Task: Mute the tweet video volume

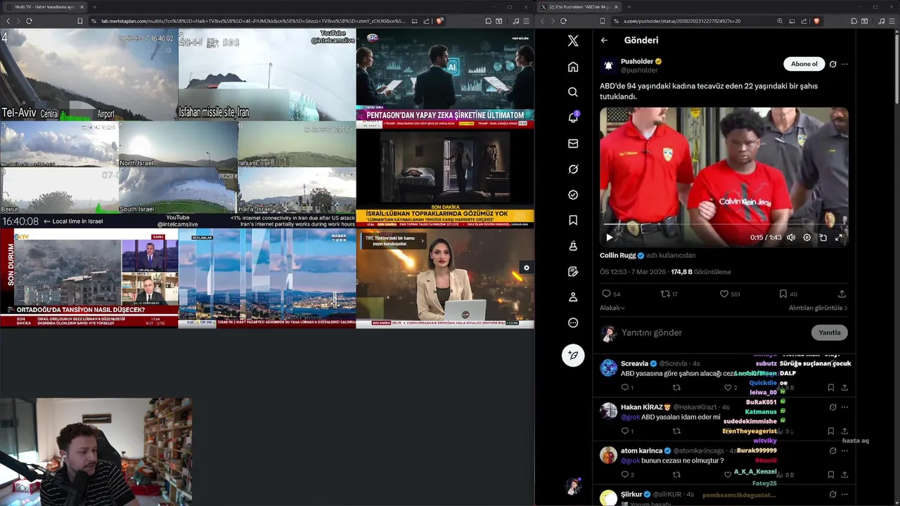Action: coord(791,238)
